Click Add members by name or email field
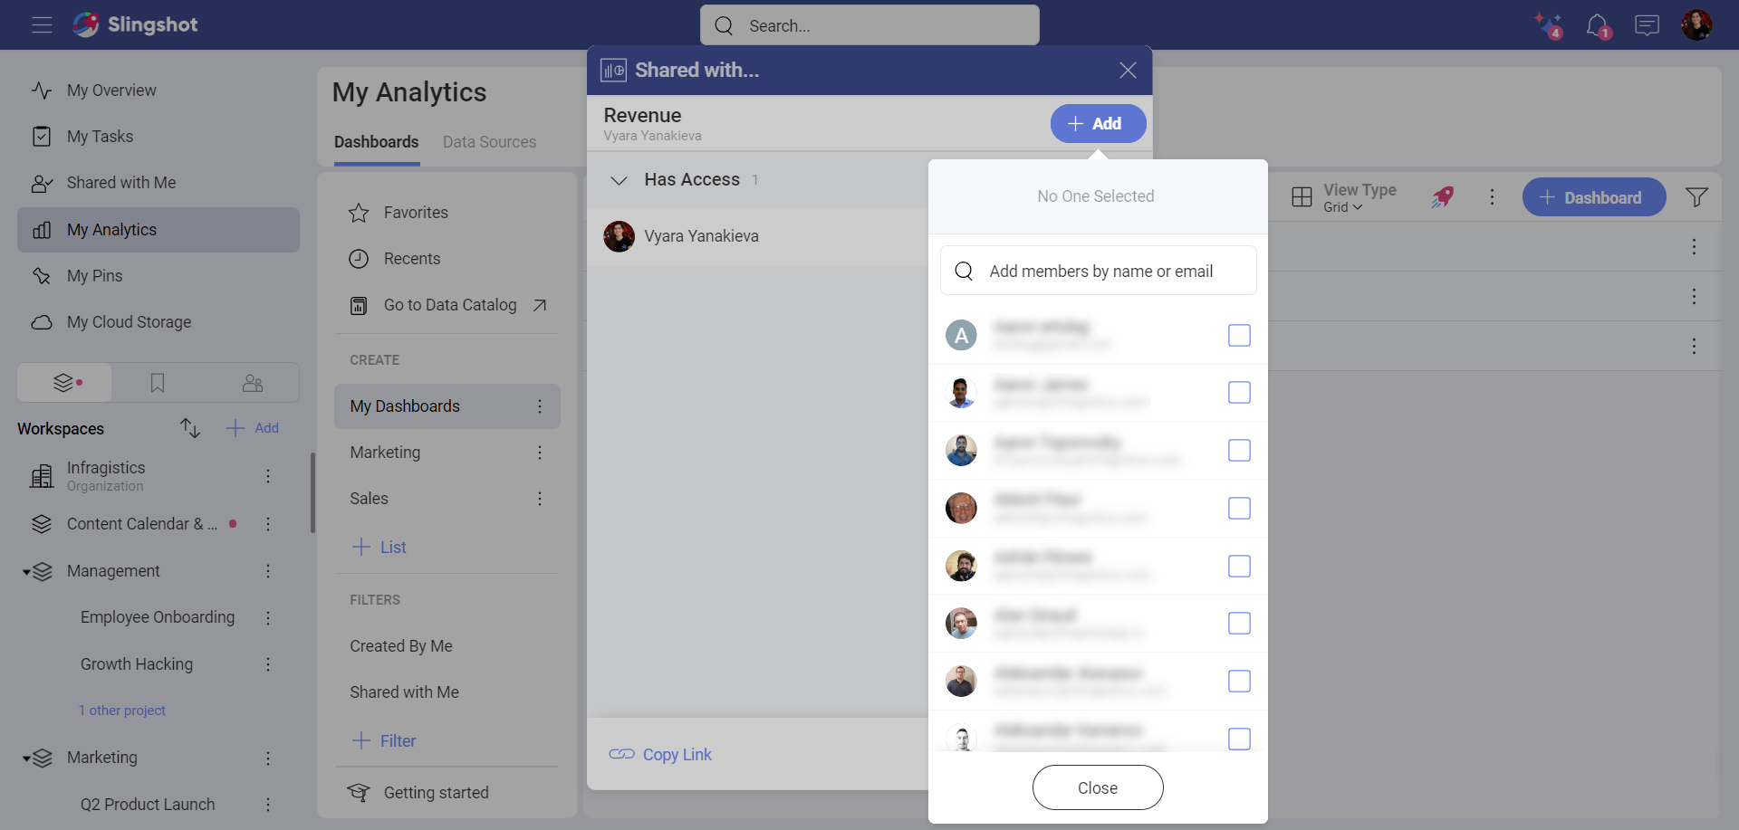 (x=1098, y=271)
